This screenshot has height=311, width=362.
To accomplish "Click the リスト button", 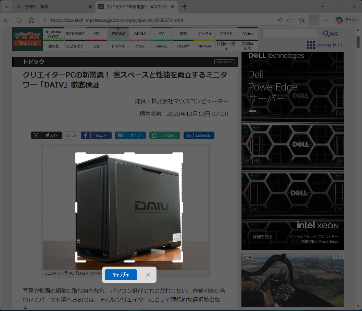I will [71, 135].
